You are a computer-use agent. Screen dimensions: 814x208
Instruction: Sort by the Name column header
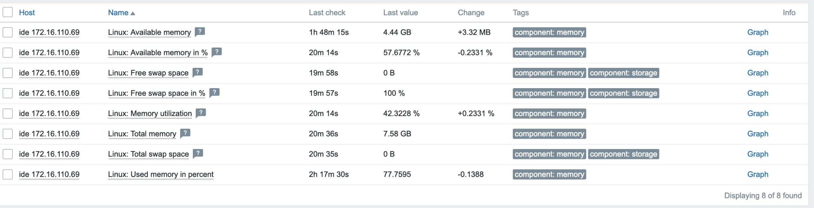coord(118,13)
